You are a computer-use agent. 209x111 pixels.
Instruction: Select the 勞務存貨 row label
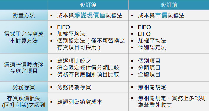(x=24, y=87)
